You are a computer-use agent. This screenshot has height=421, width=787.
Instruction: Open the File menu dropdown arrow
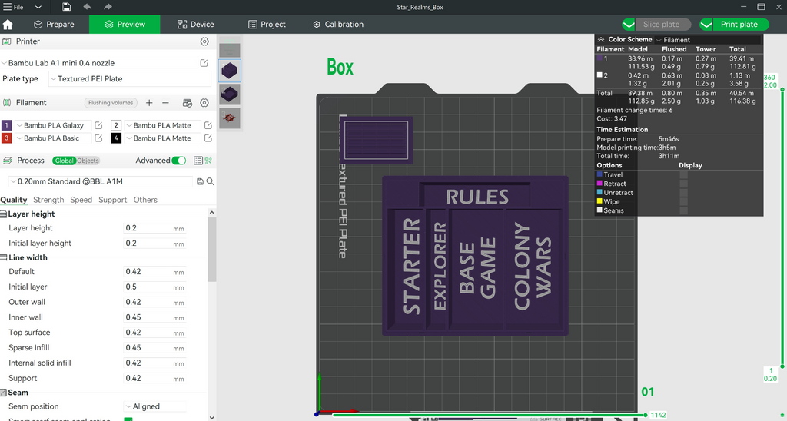38,7
